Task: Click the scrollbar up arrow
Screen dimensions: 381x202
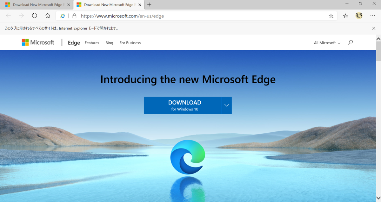Action: point(378,38)
